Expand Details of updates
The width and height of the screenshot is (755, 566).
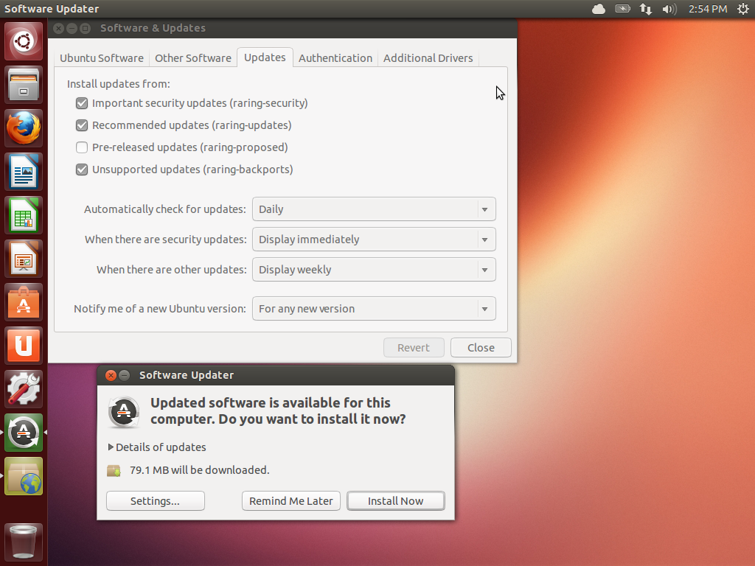pyautogui.click(x=158, y=447)
